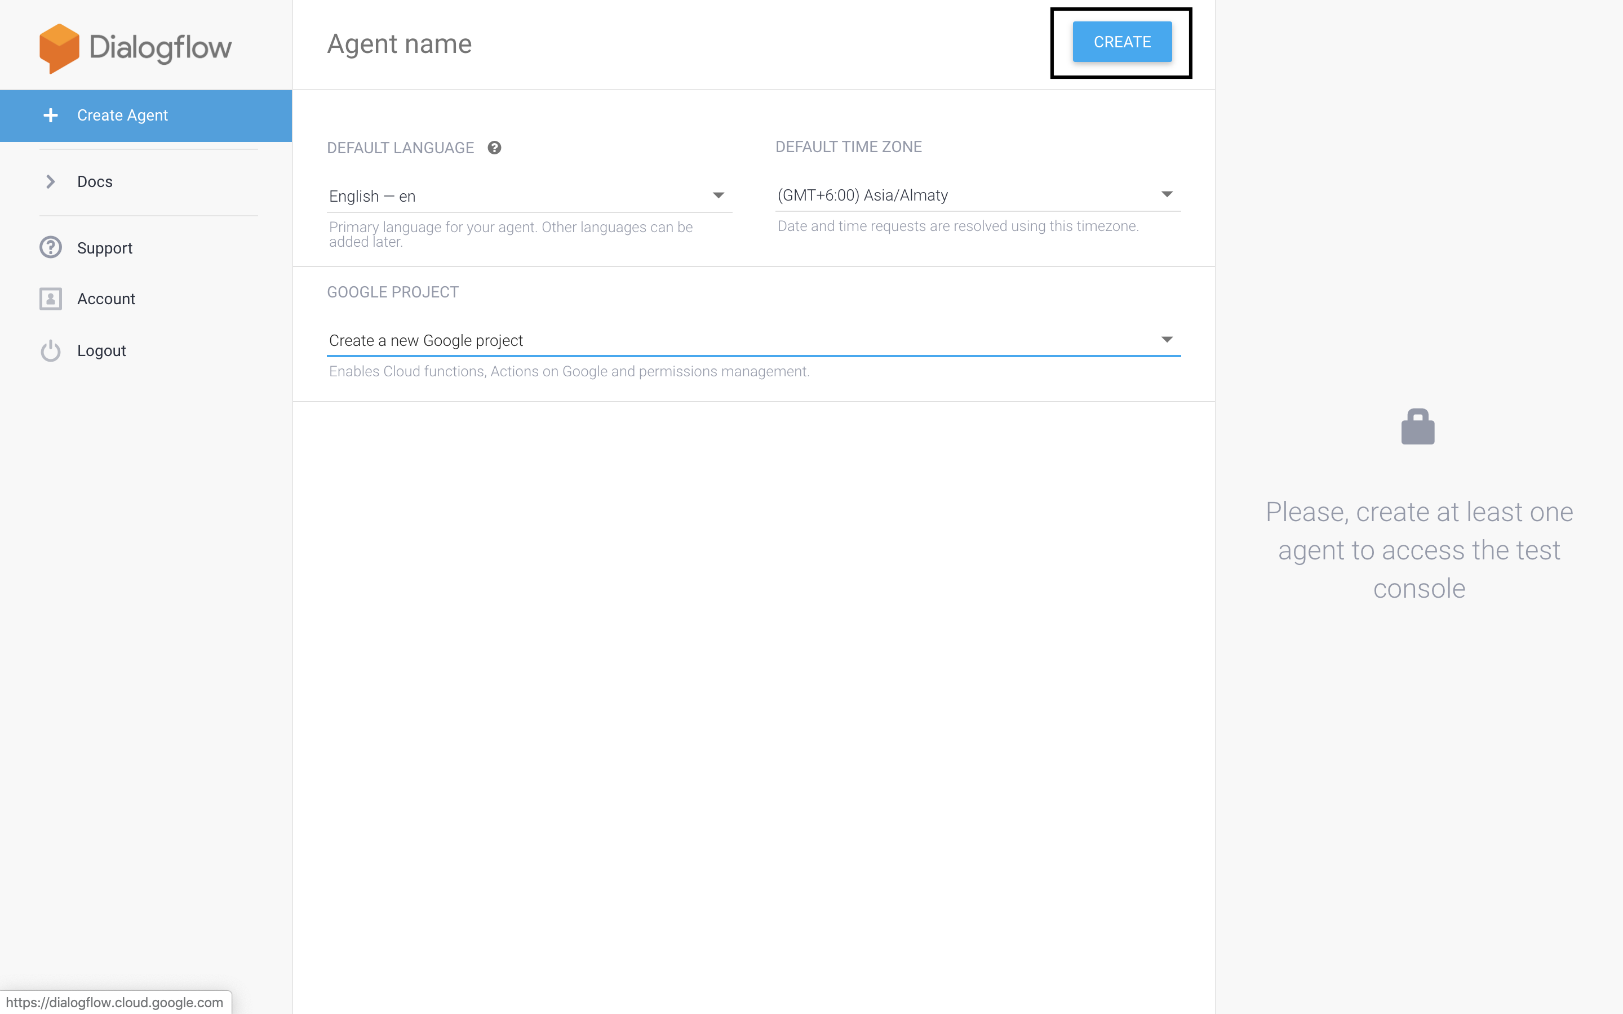Click the DEFAULT LANGUAGE label
The width and height of the screenshot is (1623, 1014).
400,148
